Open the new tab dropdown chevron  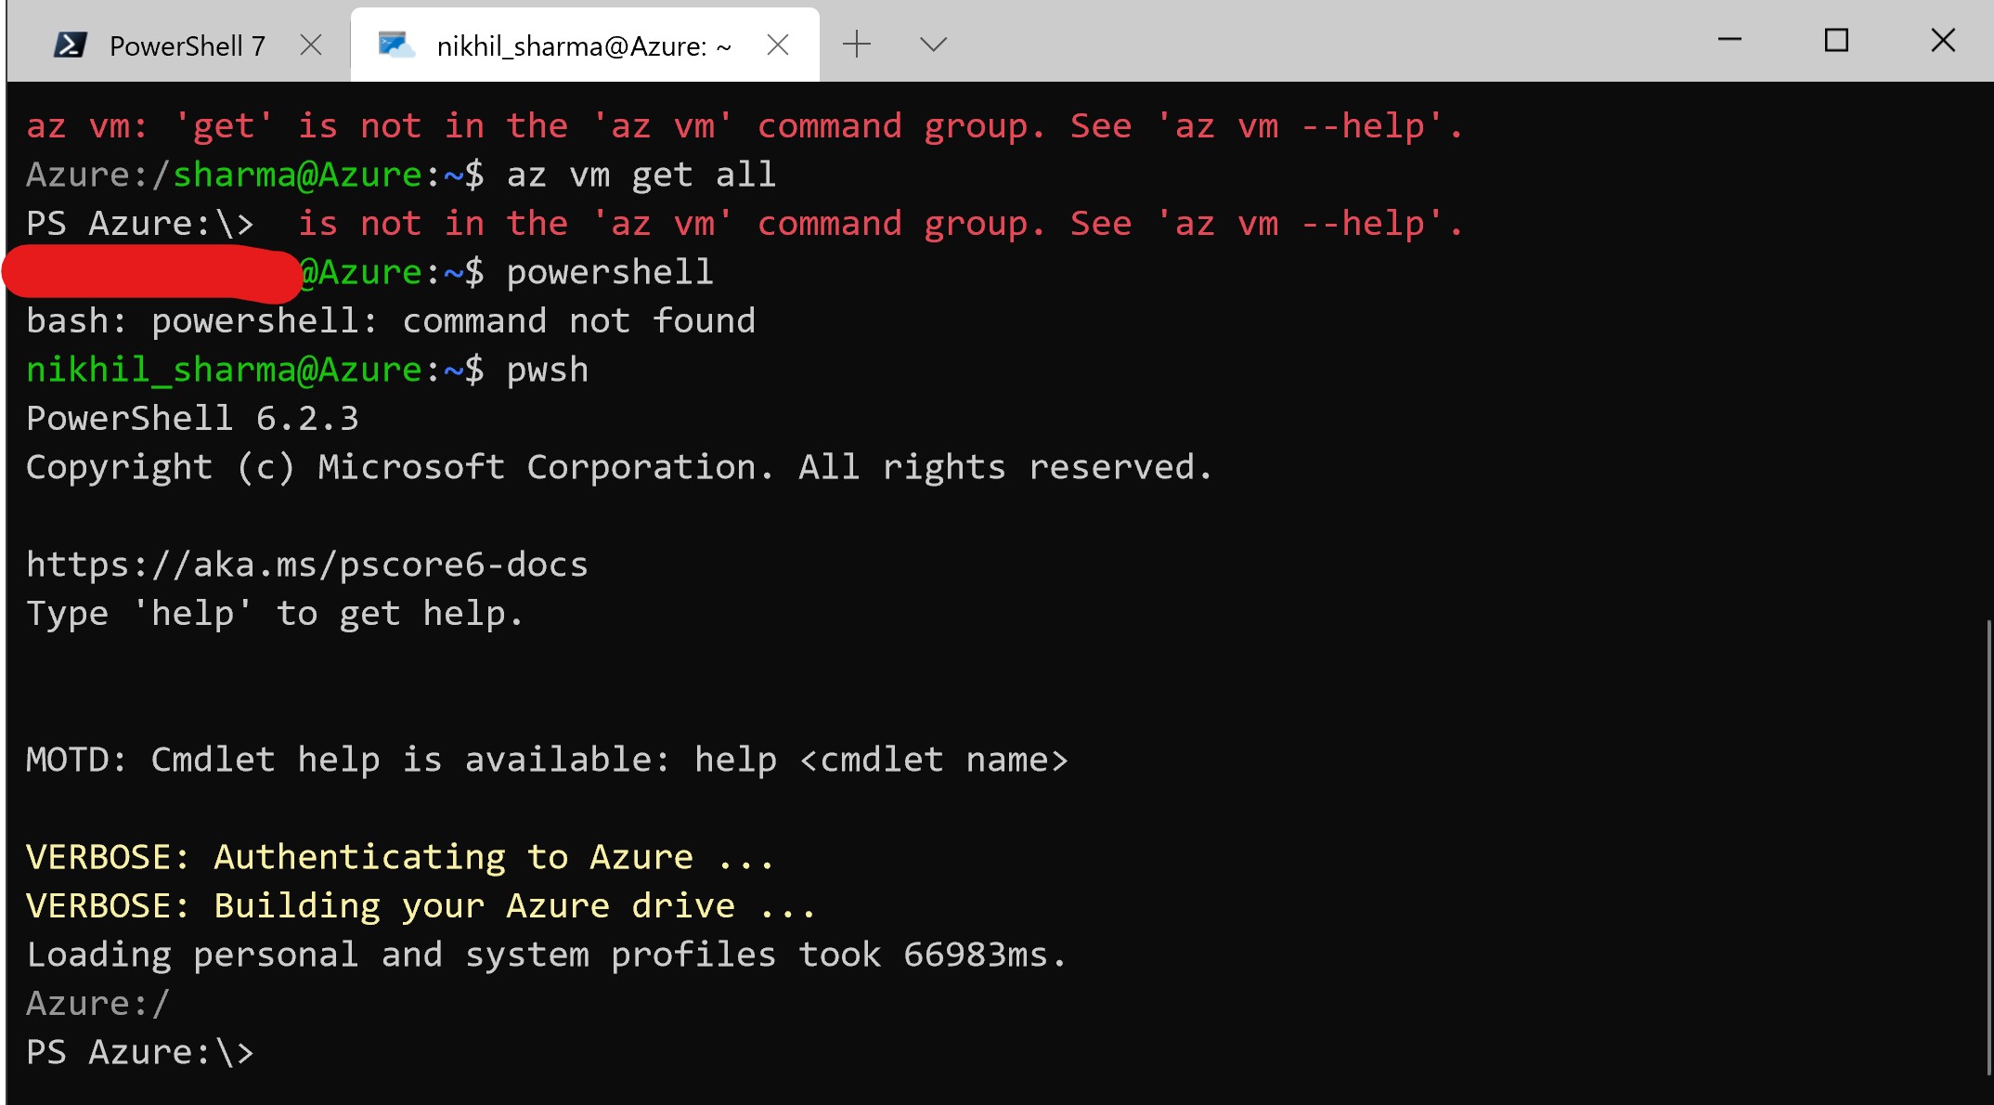(933, 43)
